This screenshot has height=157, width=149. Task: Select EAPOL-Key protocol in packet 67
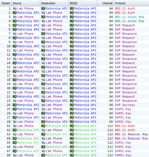(123, 151)
